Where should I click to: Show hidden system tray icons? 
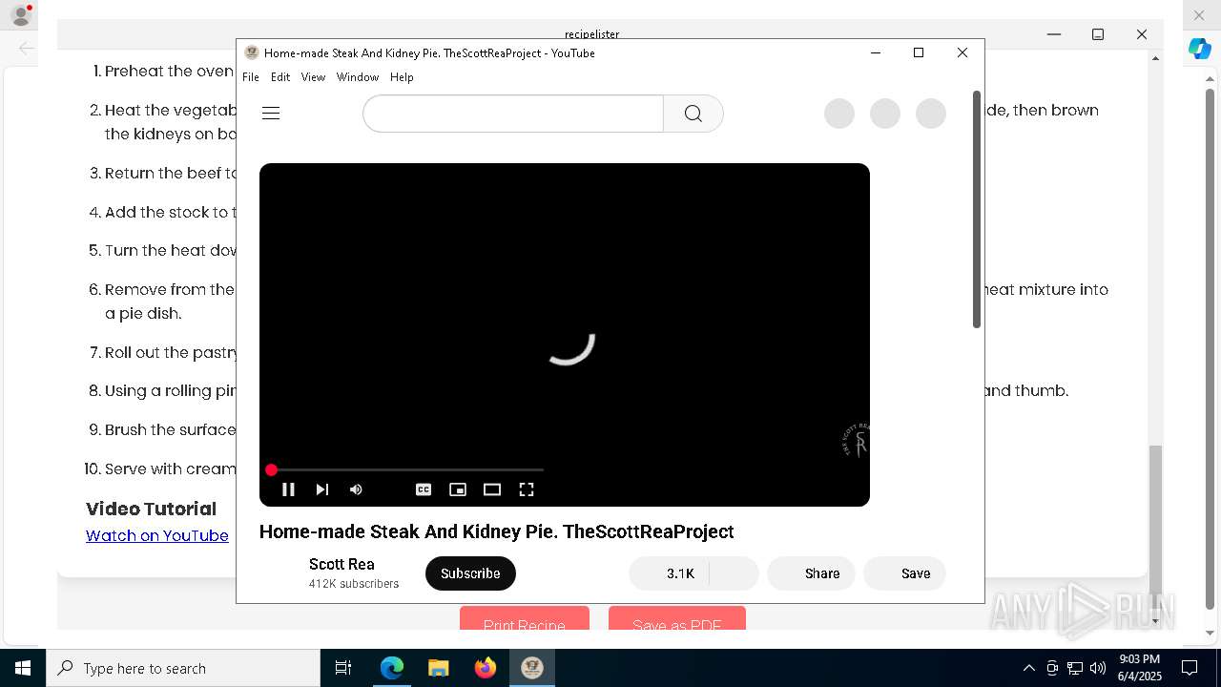(x=1028, y=668)
